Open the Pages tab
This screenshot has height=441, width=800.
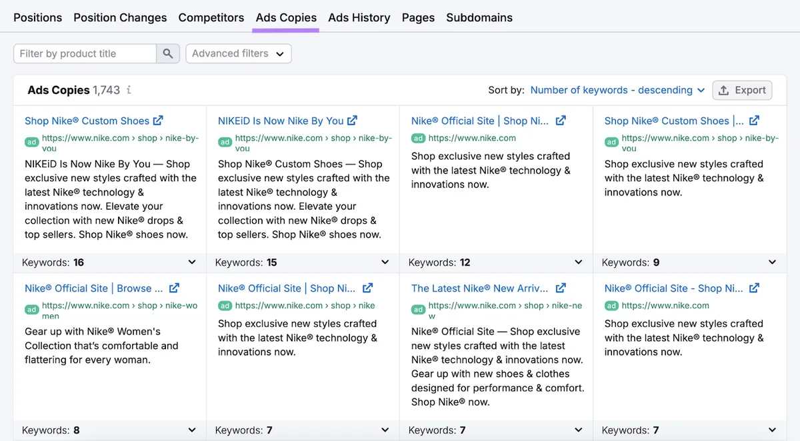(x=418, y=18)
